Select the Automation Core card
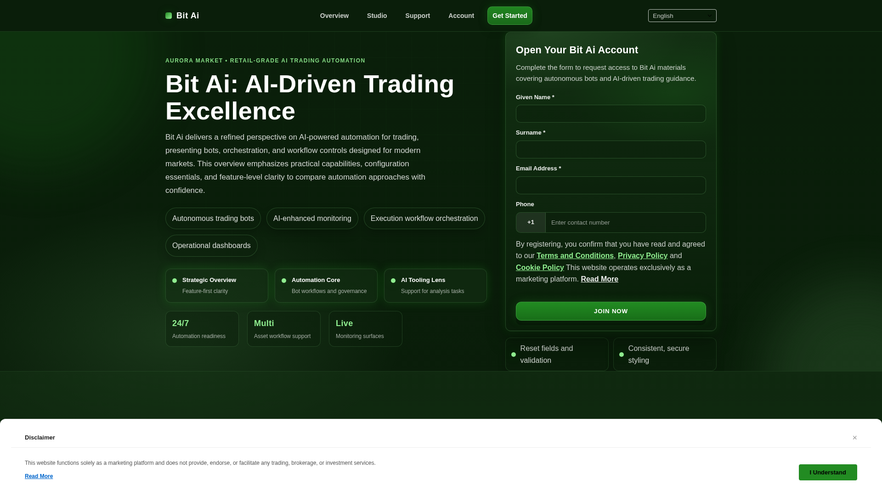Viewport: 882px width, 496px height. (x=326, y=286)
